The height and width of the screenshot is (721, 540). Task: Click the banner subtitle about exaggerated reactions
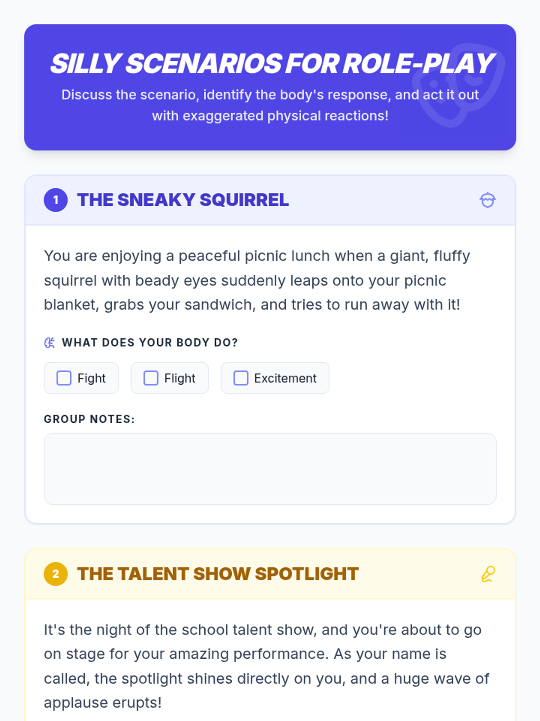point(270,105)
